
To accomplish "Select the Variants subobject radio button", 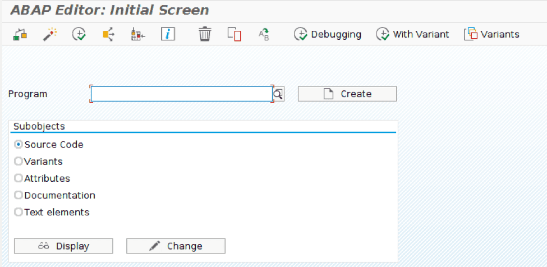I will click(19, 162).
